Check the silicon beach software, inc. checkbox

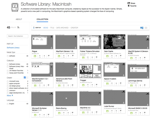click(8, 88)
